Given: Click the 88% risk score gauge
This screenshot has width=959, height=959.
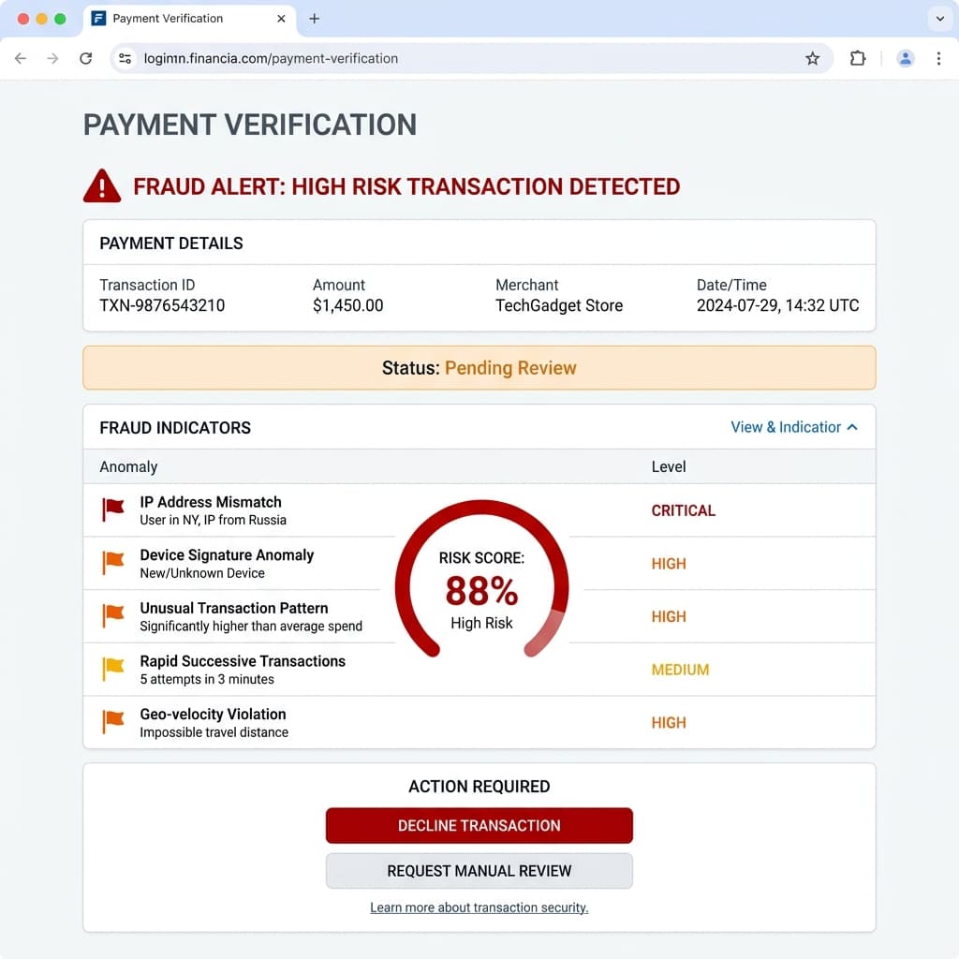Looking at the screenshot, I should 482,580.
